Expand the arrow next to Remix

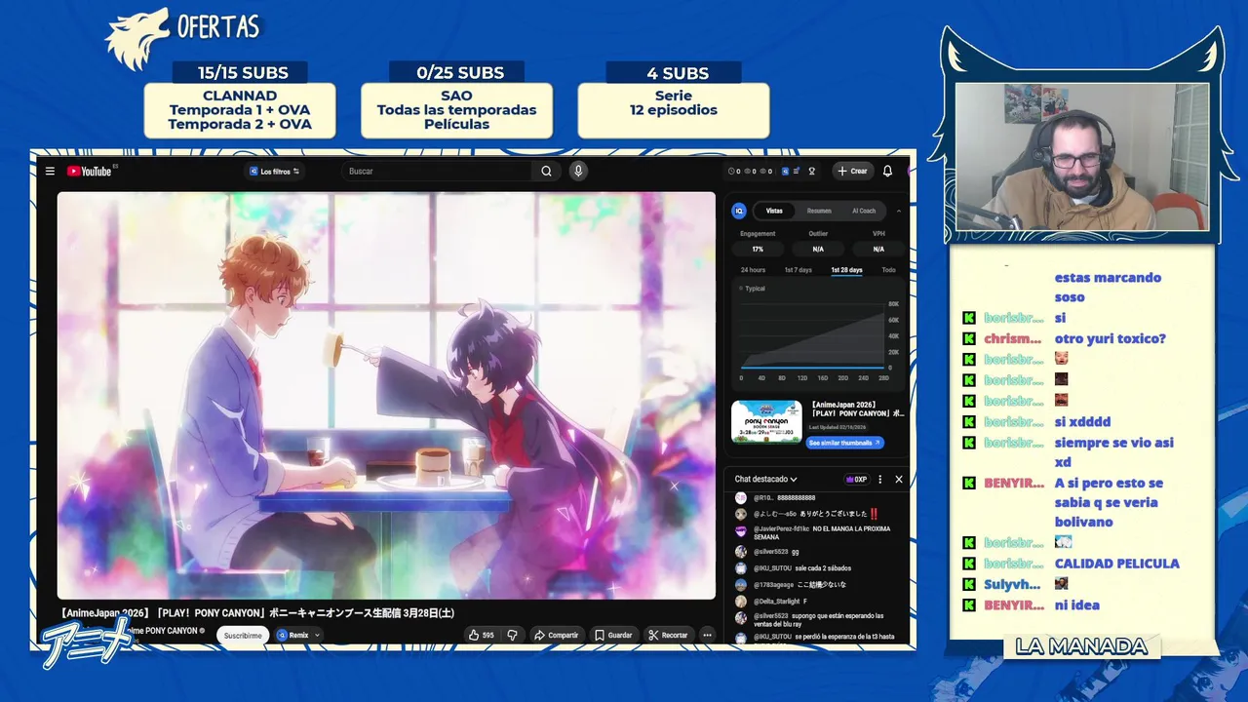(x=317, y=635)
